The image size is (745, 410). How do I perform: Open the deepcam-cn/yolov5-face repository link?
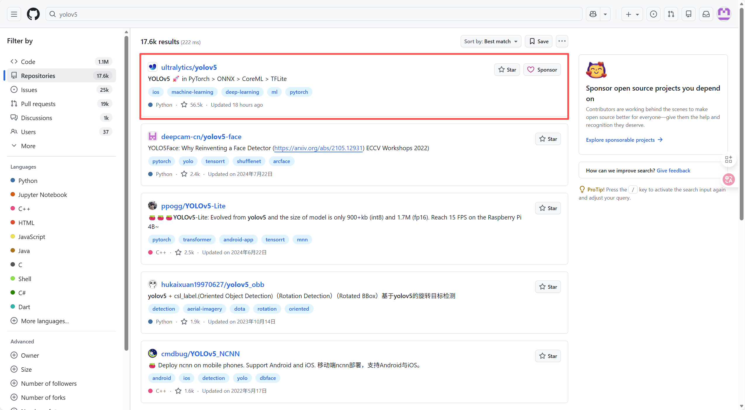coord(201,136)
